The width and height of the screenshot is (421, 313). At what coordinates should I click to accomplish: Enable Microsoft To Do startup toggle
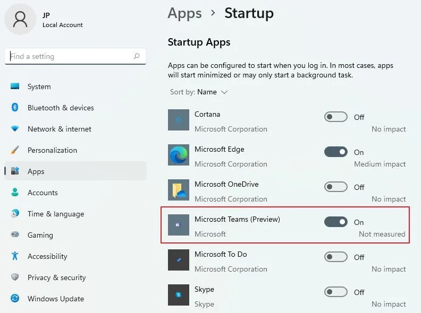pos(336,257)
